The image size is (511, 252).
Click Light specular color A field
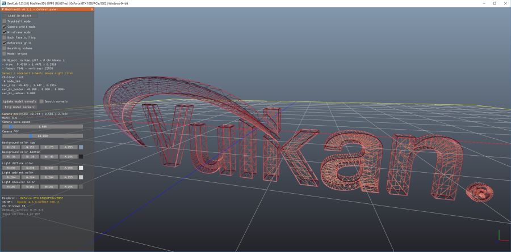[69, 187]
